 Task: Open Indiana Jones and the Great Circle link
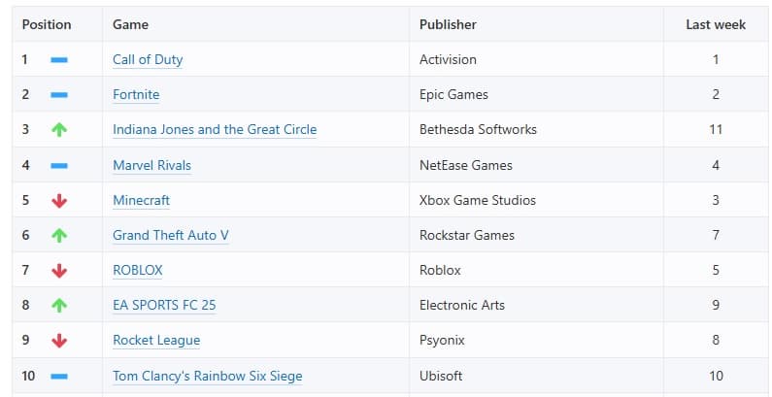215,129
